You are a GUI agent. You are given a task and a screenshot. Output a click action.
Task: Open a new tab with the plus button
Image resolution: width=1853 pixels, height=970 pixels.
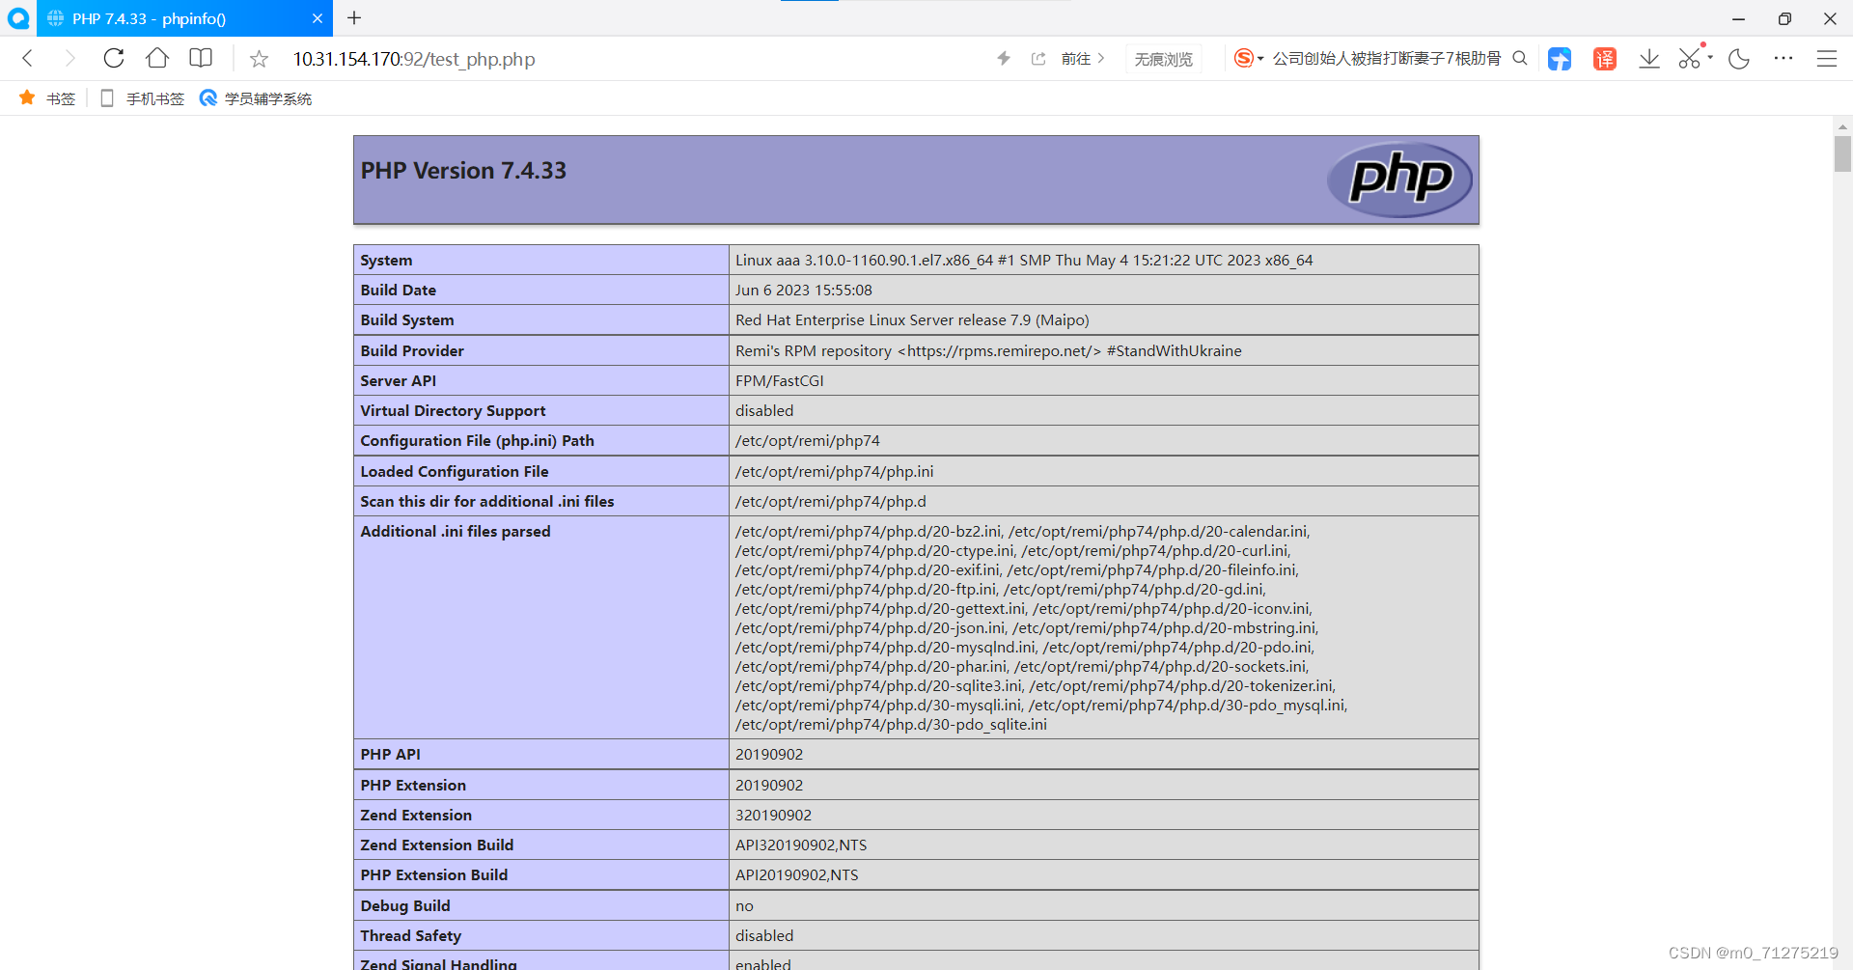point(355,18)
